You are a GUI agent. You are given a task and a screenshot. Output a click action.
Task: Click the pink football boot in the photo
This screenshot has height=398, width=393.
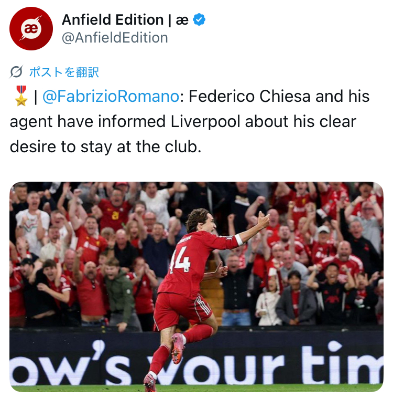tap(177, 348)
